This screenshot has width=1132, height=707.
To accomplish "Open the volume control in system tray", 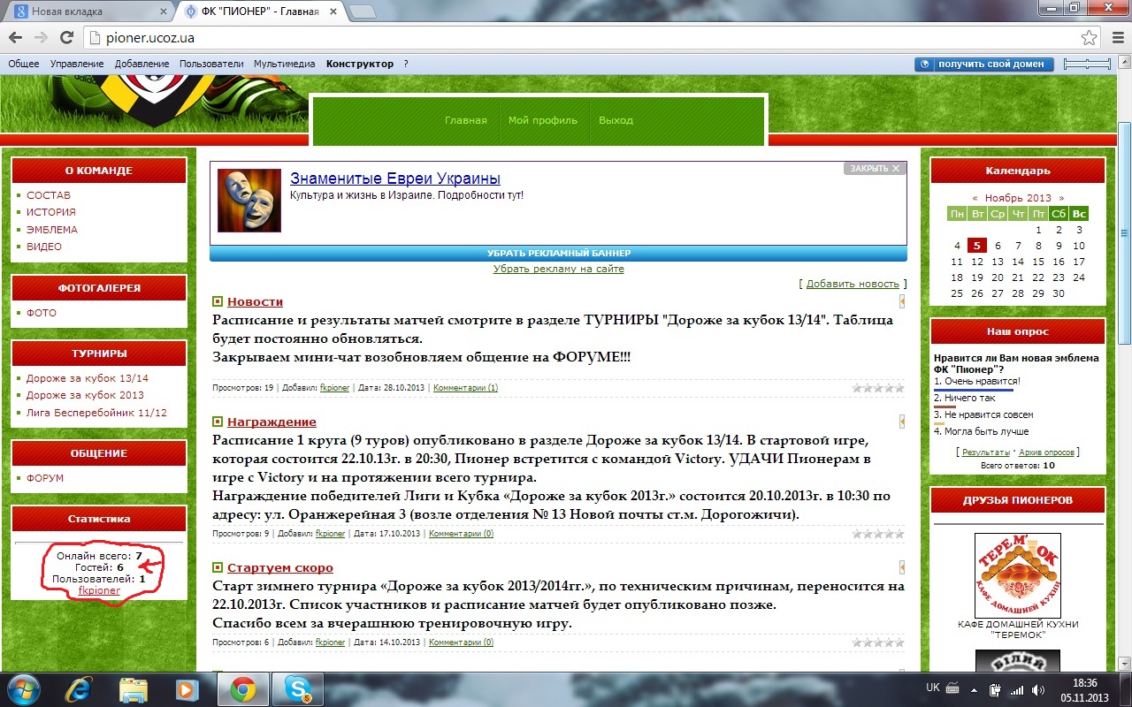I will tap(1036, 689).
